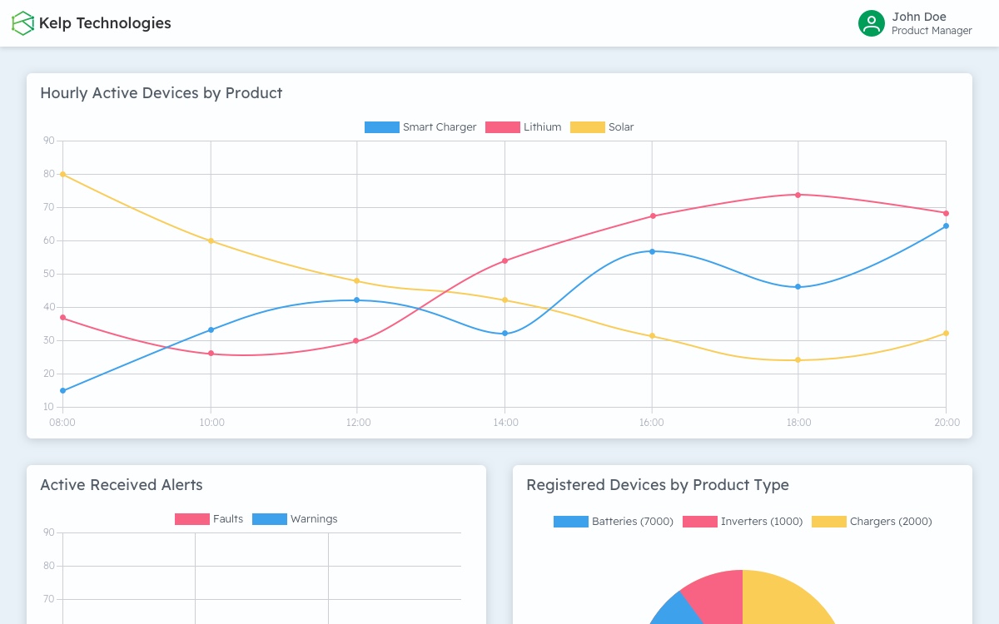The width and height of the screenshot is (999, 624).
Task: Toggle the Lithium legend swatch
Action: click(x=503, y=127)
